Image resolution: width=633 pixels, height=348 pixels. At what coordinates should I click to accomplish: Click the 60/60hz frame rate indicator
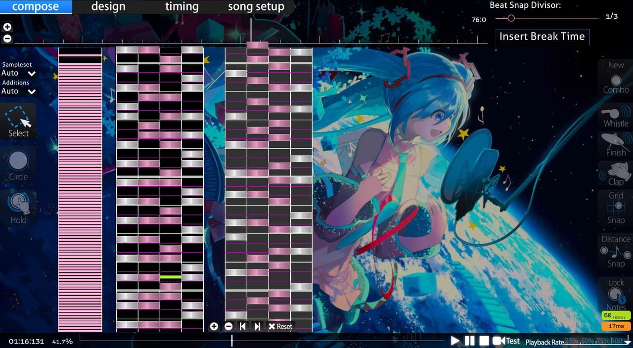click(x=615, y=316)
